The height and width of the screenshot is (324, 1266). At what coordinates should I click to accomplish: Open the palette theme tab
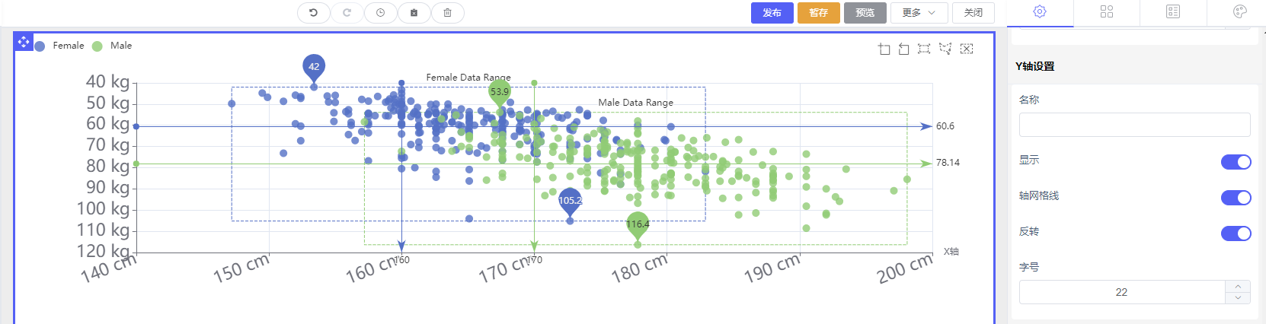1239,11
